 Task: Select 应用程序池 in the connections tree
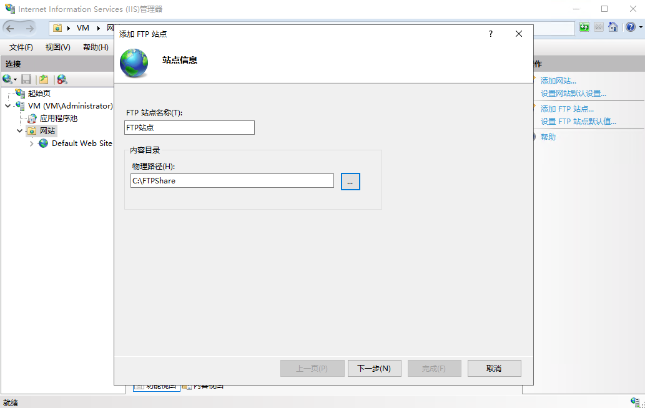coord(58,119)
